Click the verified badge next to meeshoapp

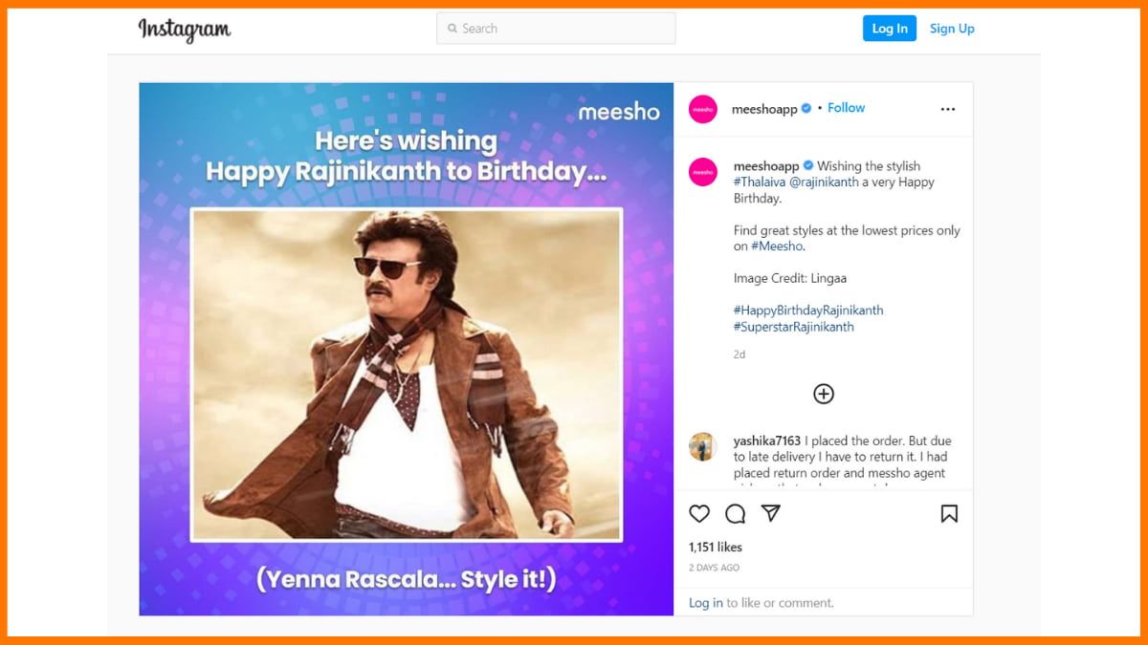[x=806, y=108]
